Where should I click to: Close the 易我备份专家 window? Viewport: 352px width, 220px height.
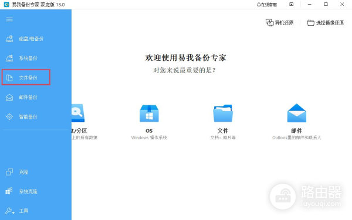click(x=342, y=4)
